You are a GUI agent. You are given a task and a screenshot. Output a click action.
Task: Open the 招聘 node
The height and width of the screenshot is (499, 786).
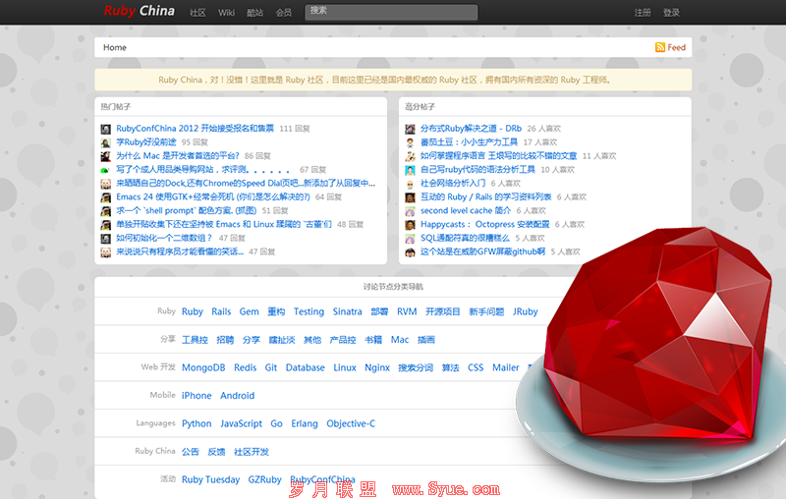click(225, 340)
